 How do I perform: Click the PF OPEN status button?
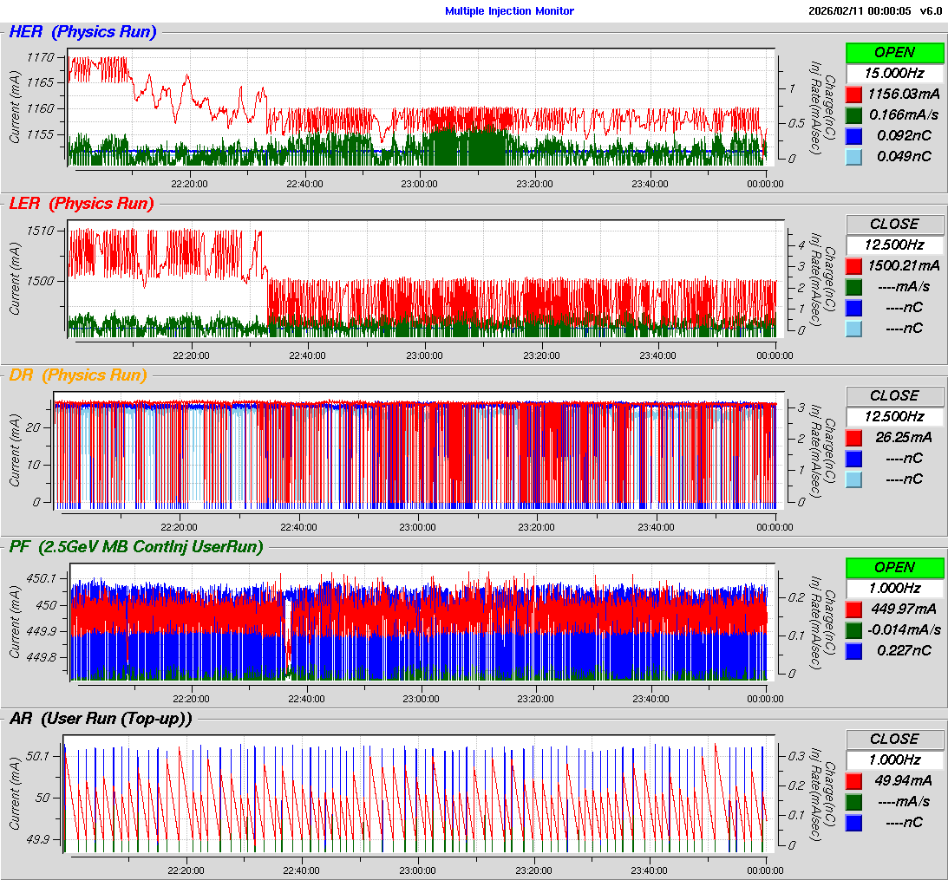894,568
